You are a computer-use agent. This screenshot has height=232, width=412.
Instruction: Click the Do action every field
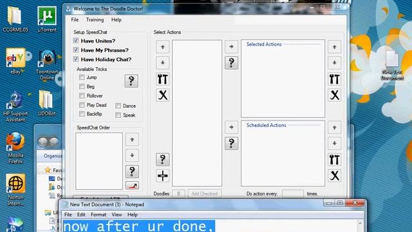click(x=293, y=193)
